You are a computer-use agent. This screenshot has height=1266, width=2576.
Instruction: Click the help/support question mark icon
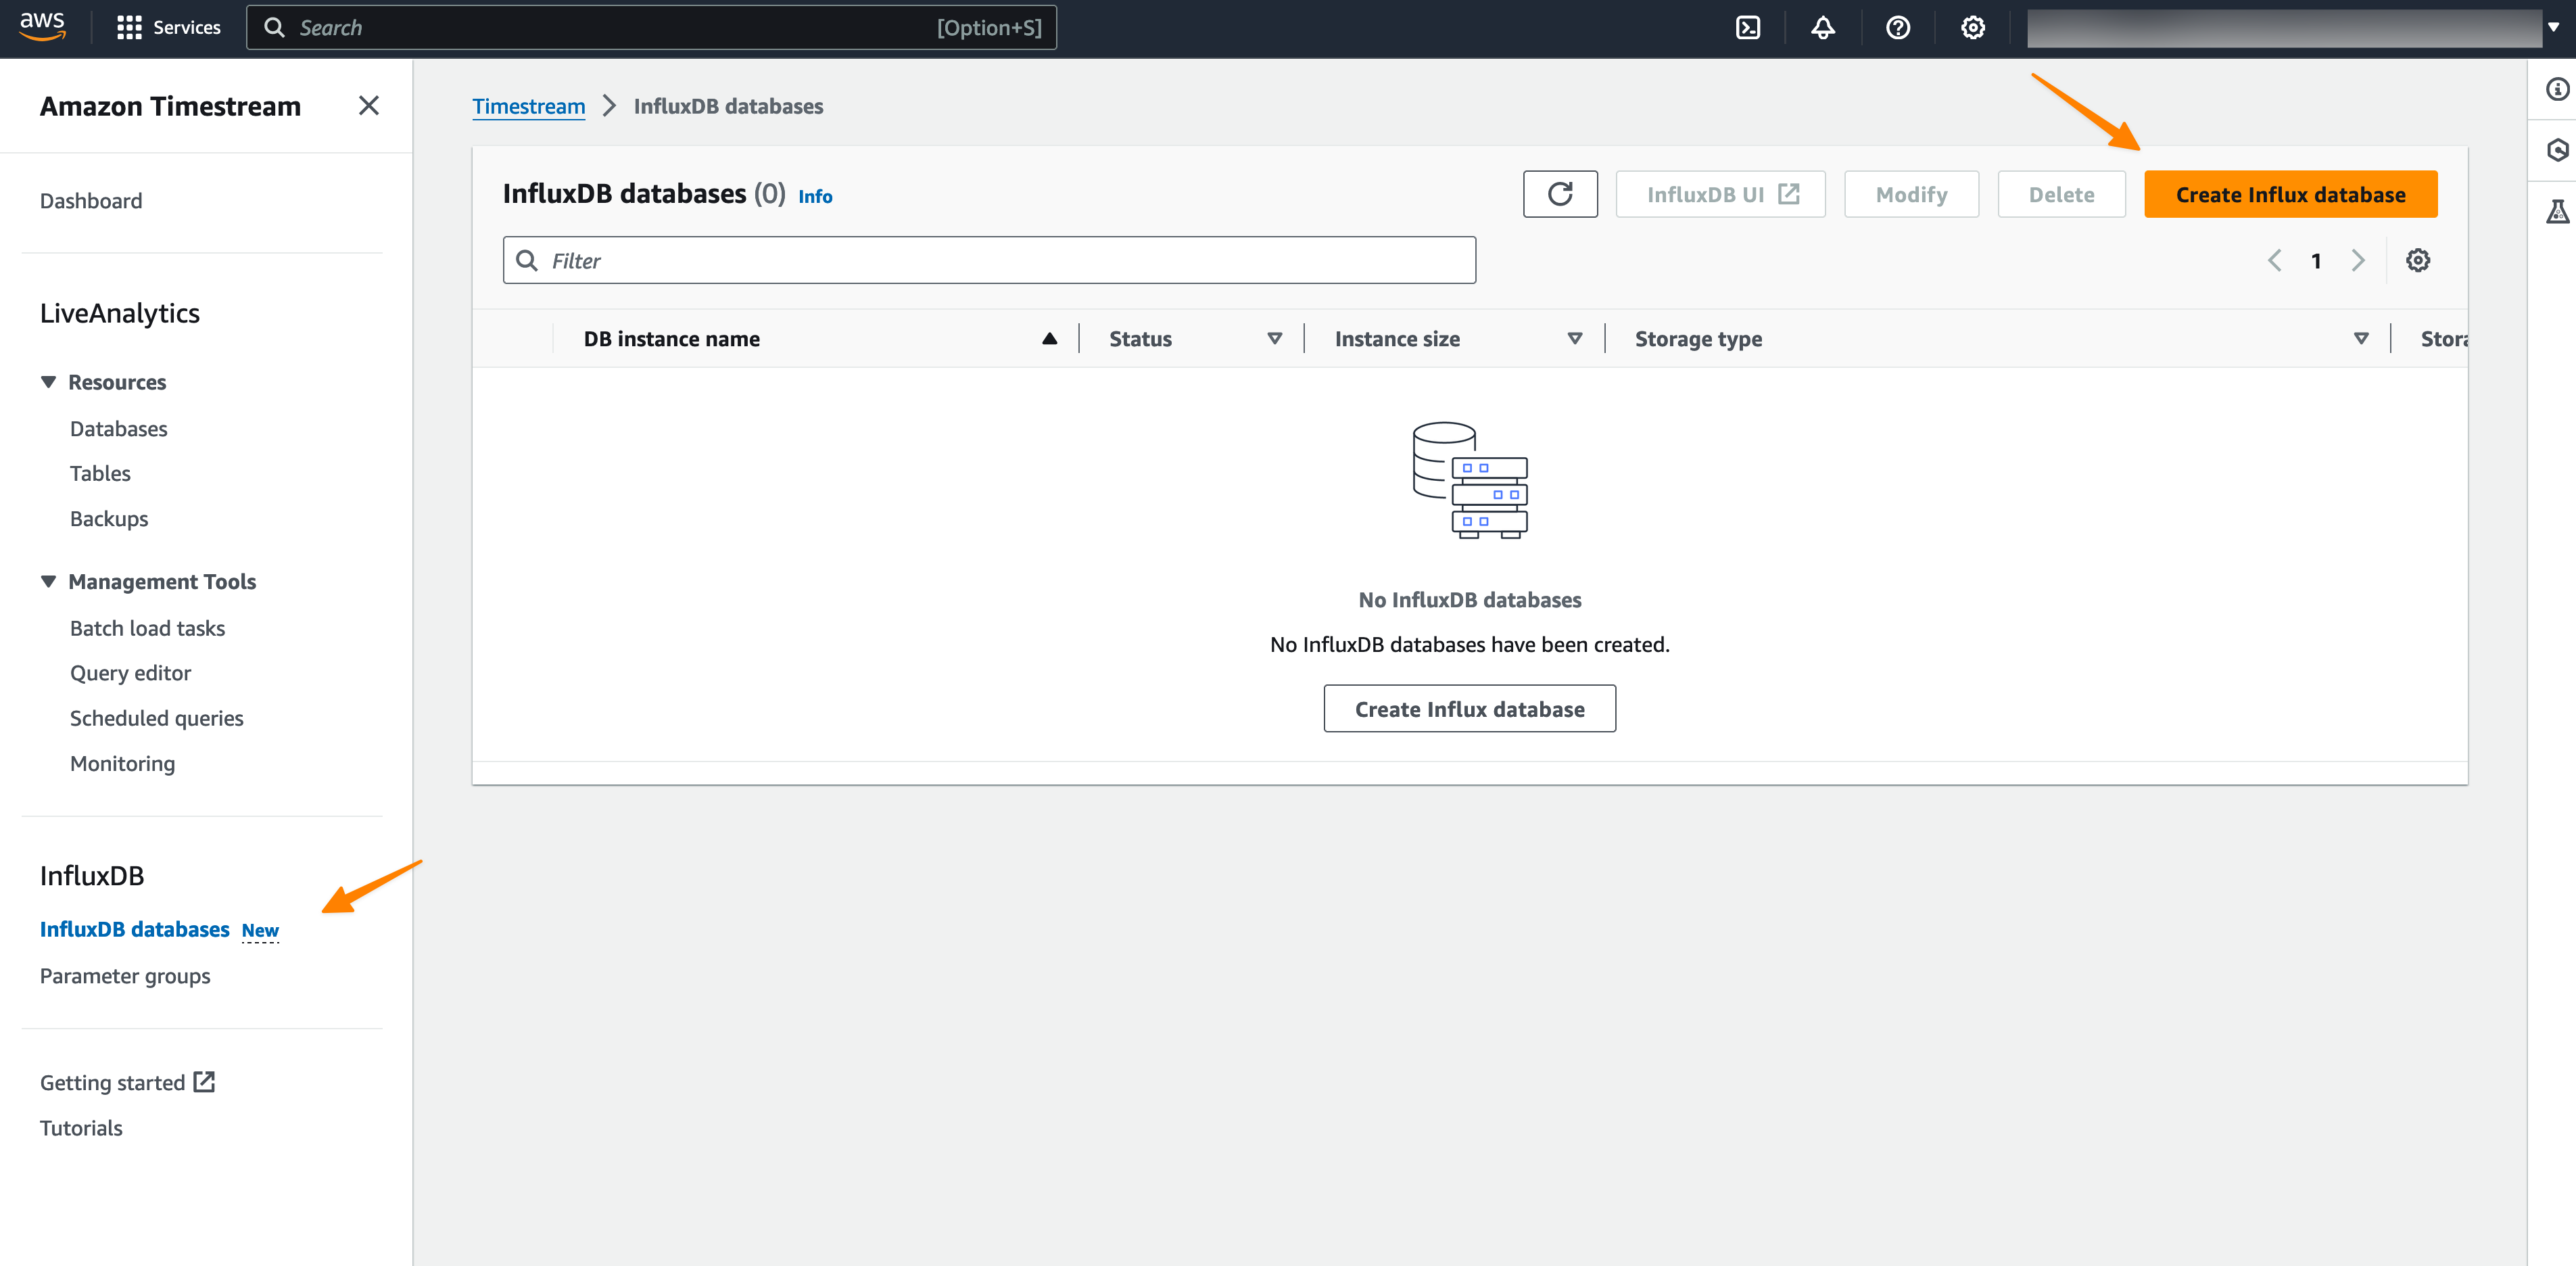point(1897,28)
